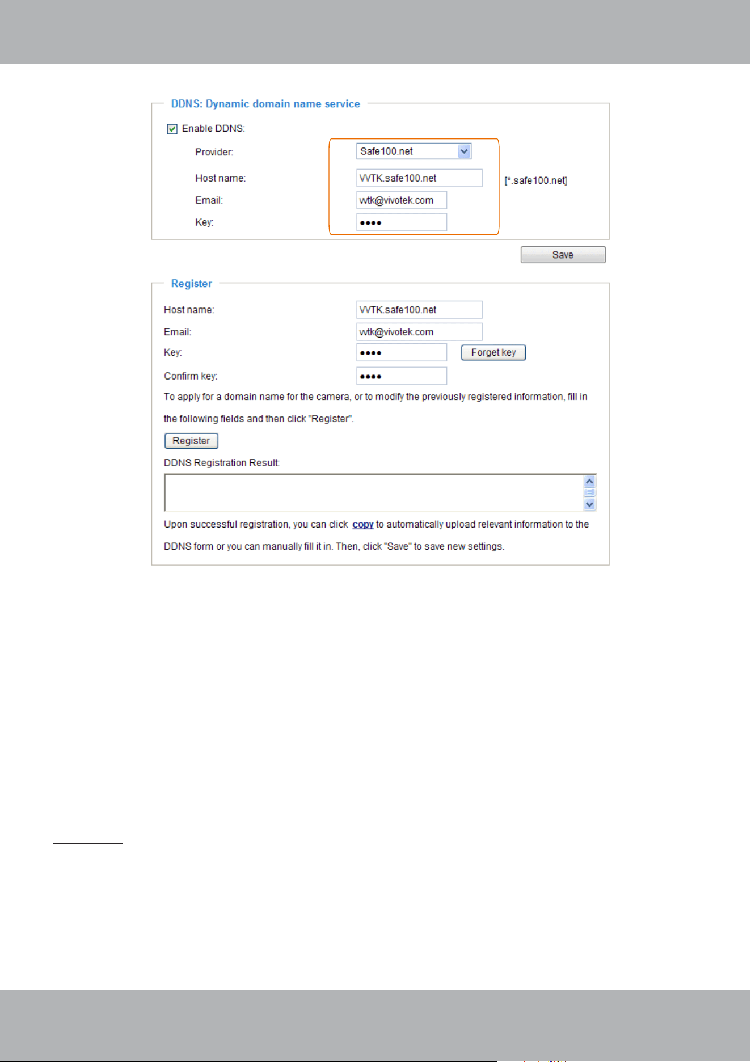
Task: Click the DDNS Host name field
Action: 419,178
